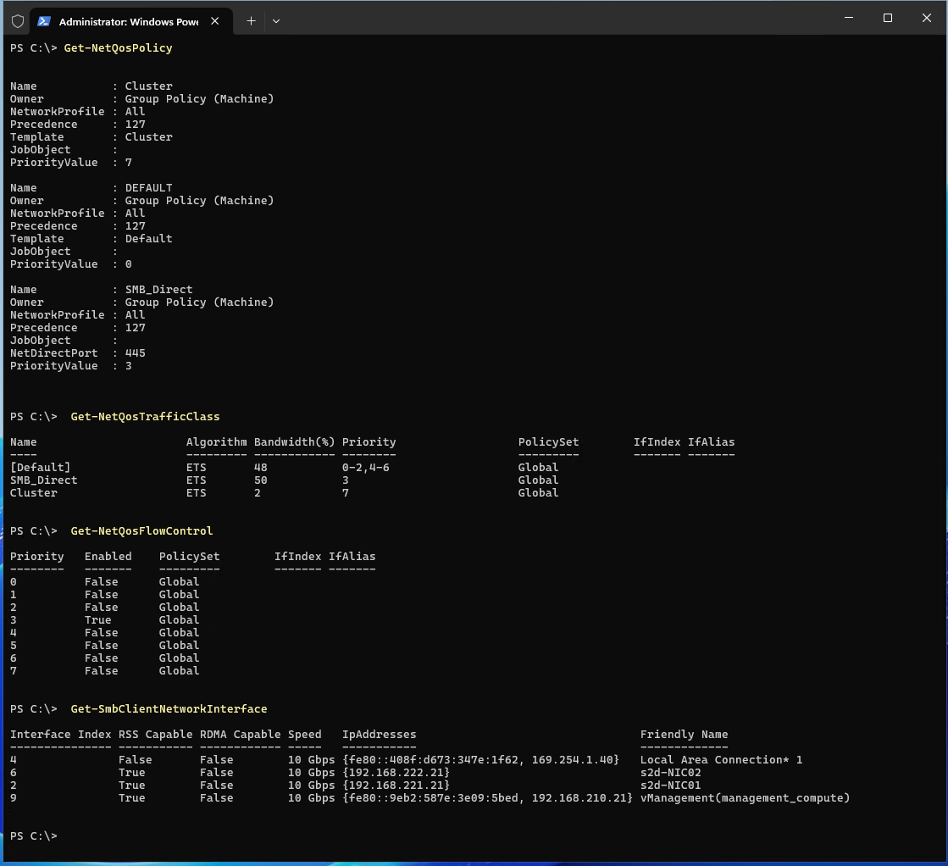
Task: Click the s2d-NIC02 friendly name
Action: pyautogui.click(x=671, y=773)
